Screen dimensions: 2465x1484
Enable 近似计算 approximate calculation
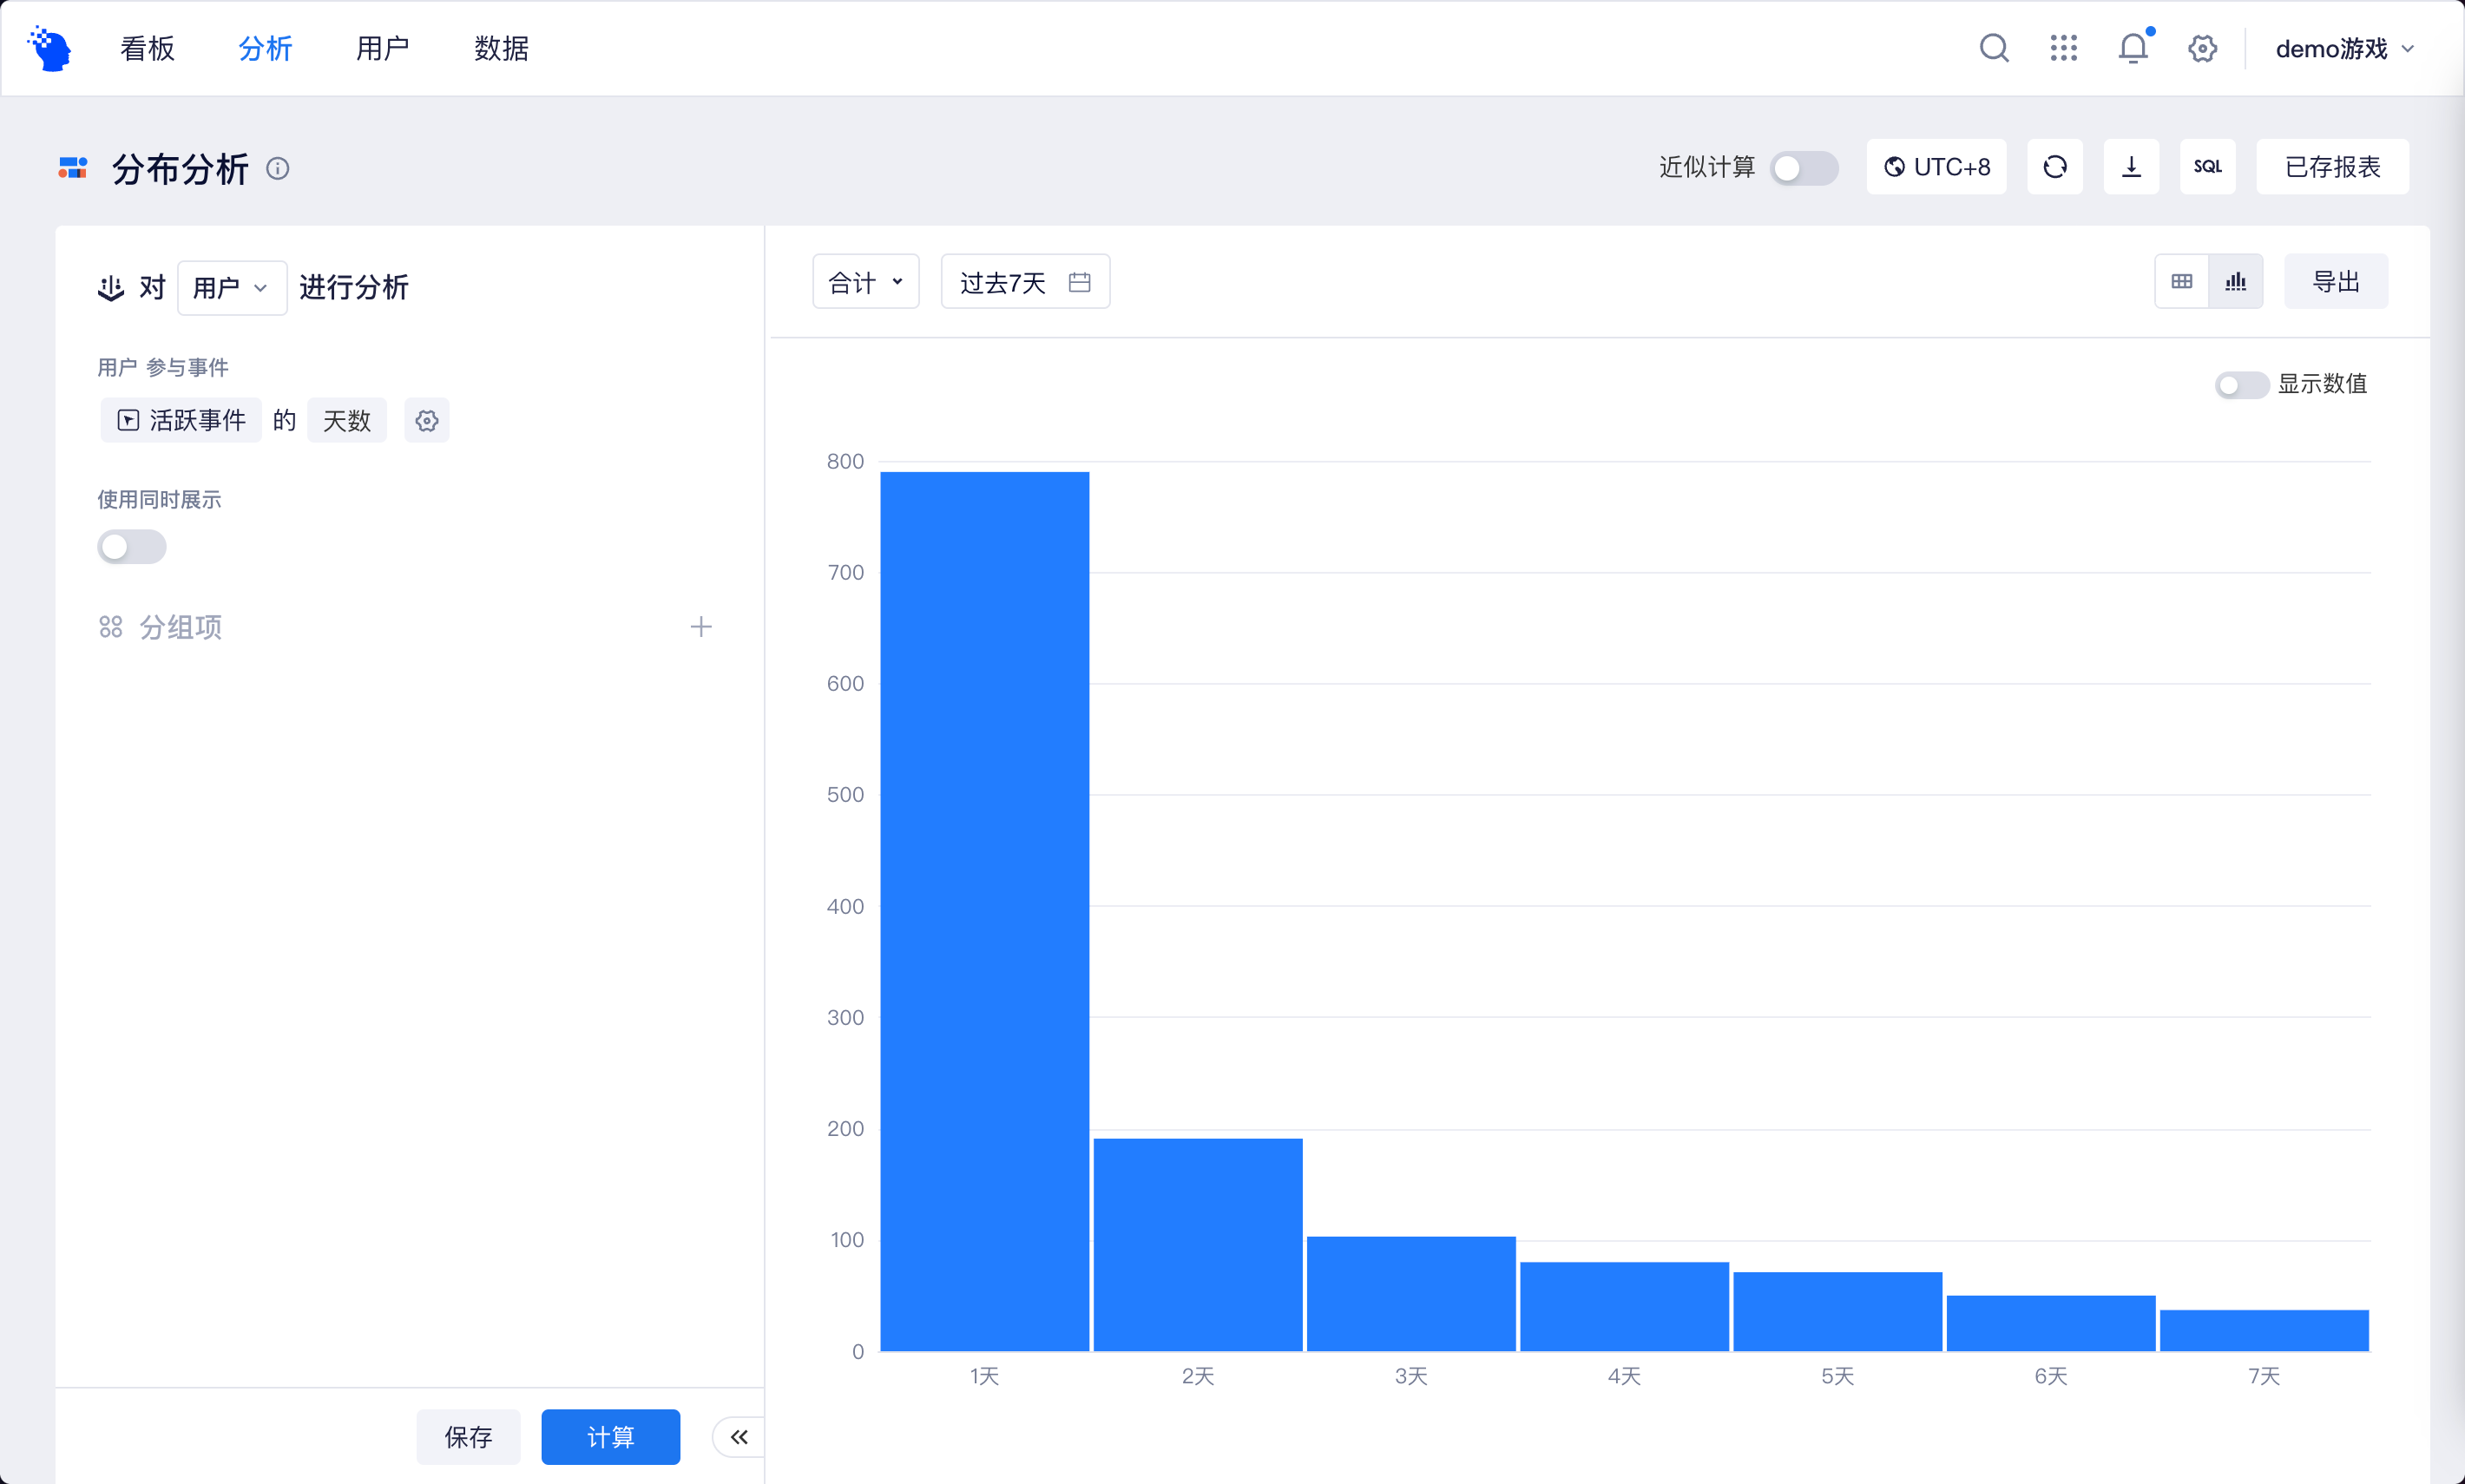click(1804, 168)
